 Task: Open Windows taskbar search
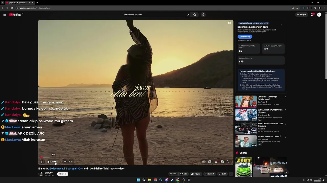144,180
